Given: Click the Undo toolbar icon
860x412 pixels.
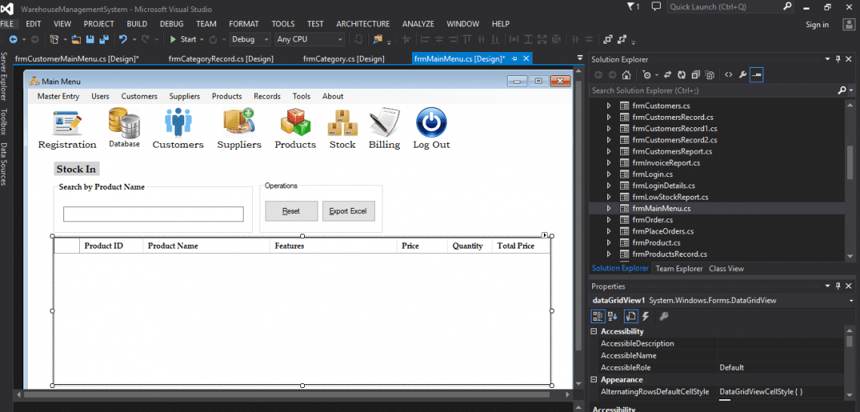Looking at the screenshot, I should click(123, 39).
